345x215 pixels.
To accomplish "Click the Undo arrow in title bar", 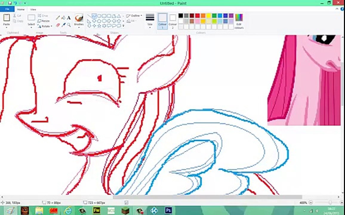I will point(15,3).
